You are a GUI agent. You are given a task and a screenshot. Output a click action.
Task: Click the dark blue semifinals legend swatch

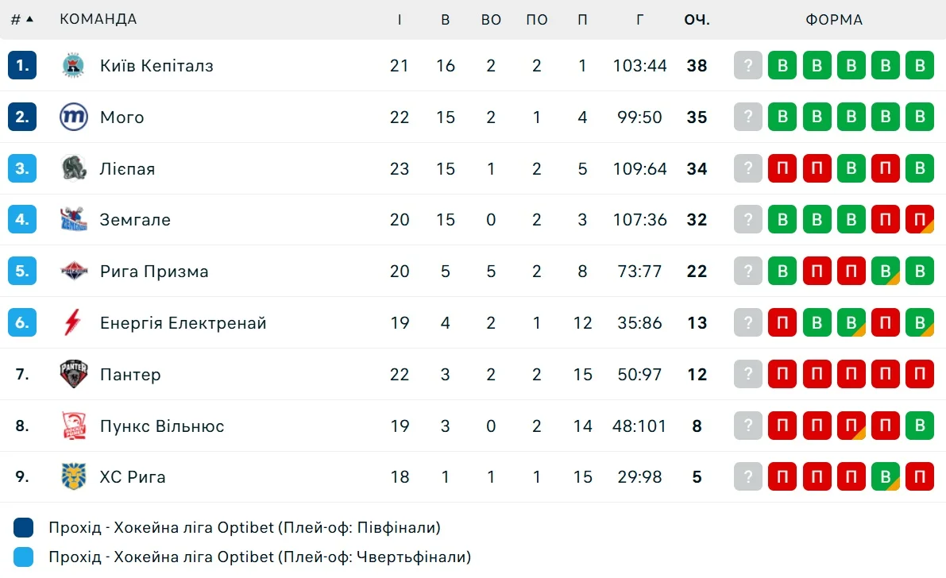coord(24,528)
